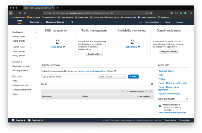Open the notifications bell
Image resolution: width=202 pixels, height=133 pixels.
tap(140, 22)
